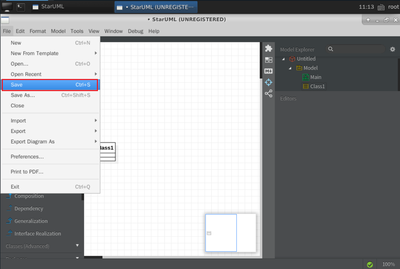
Task: Choose Exit from the File menu
Action: tap(50, 186)
